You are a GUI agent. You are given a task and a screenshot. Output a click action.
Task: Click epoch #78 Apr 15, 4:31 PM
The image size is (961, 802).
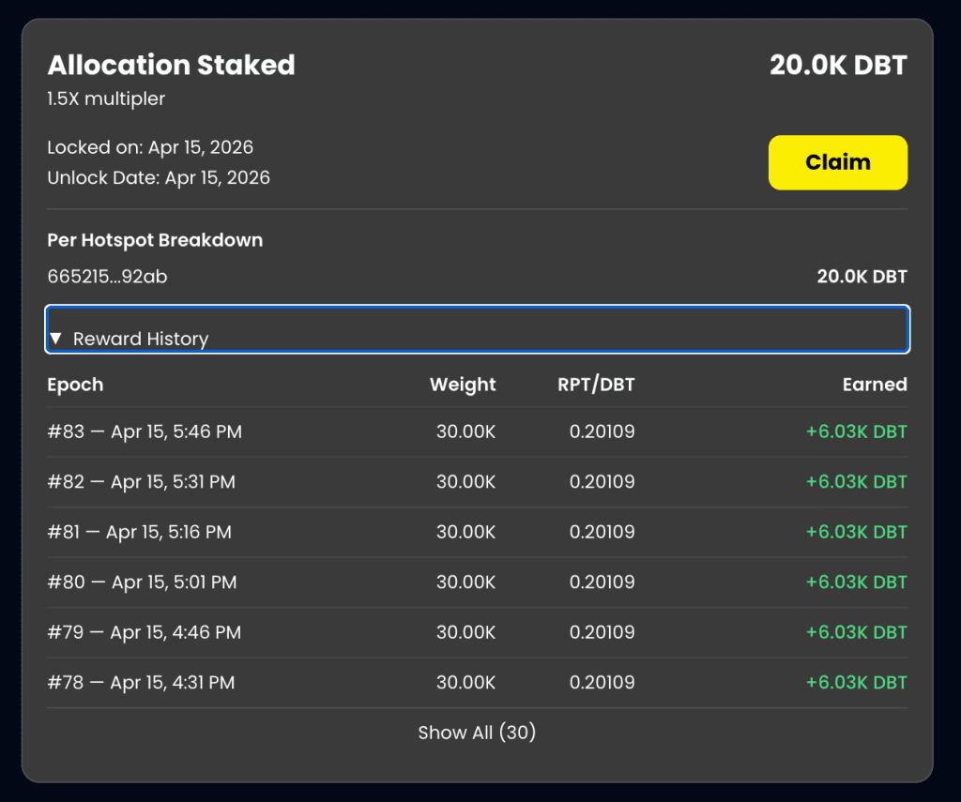[141, 683]
